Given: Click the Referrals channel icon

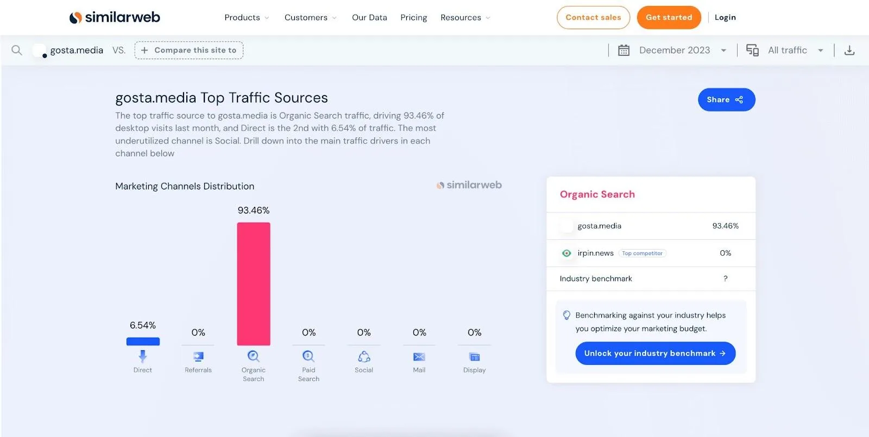Looking at the screenshot, I should [198, 357].
